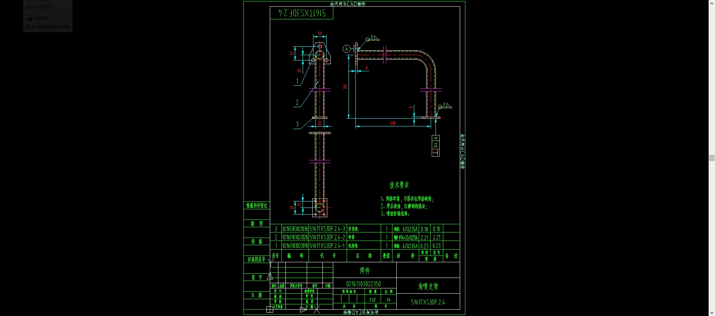Viewport: 715px width, 316px height.
Task: Click the 焊件 title block text
Action: click(x=365, y=270)
